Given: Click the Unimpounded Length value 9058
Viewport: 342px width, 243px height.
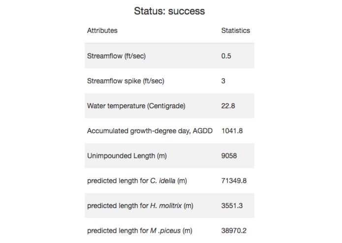Looking at the screenshot, I should (229, 156).
